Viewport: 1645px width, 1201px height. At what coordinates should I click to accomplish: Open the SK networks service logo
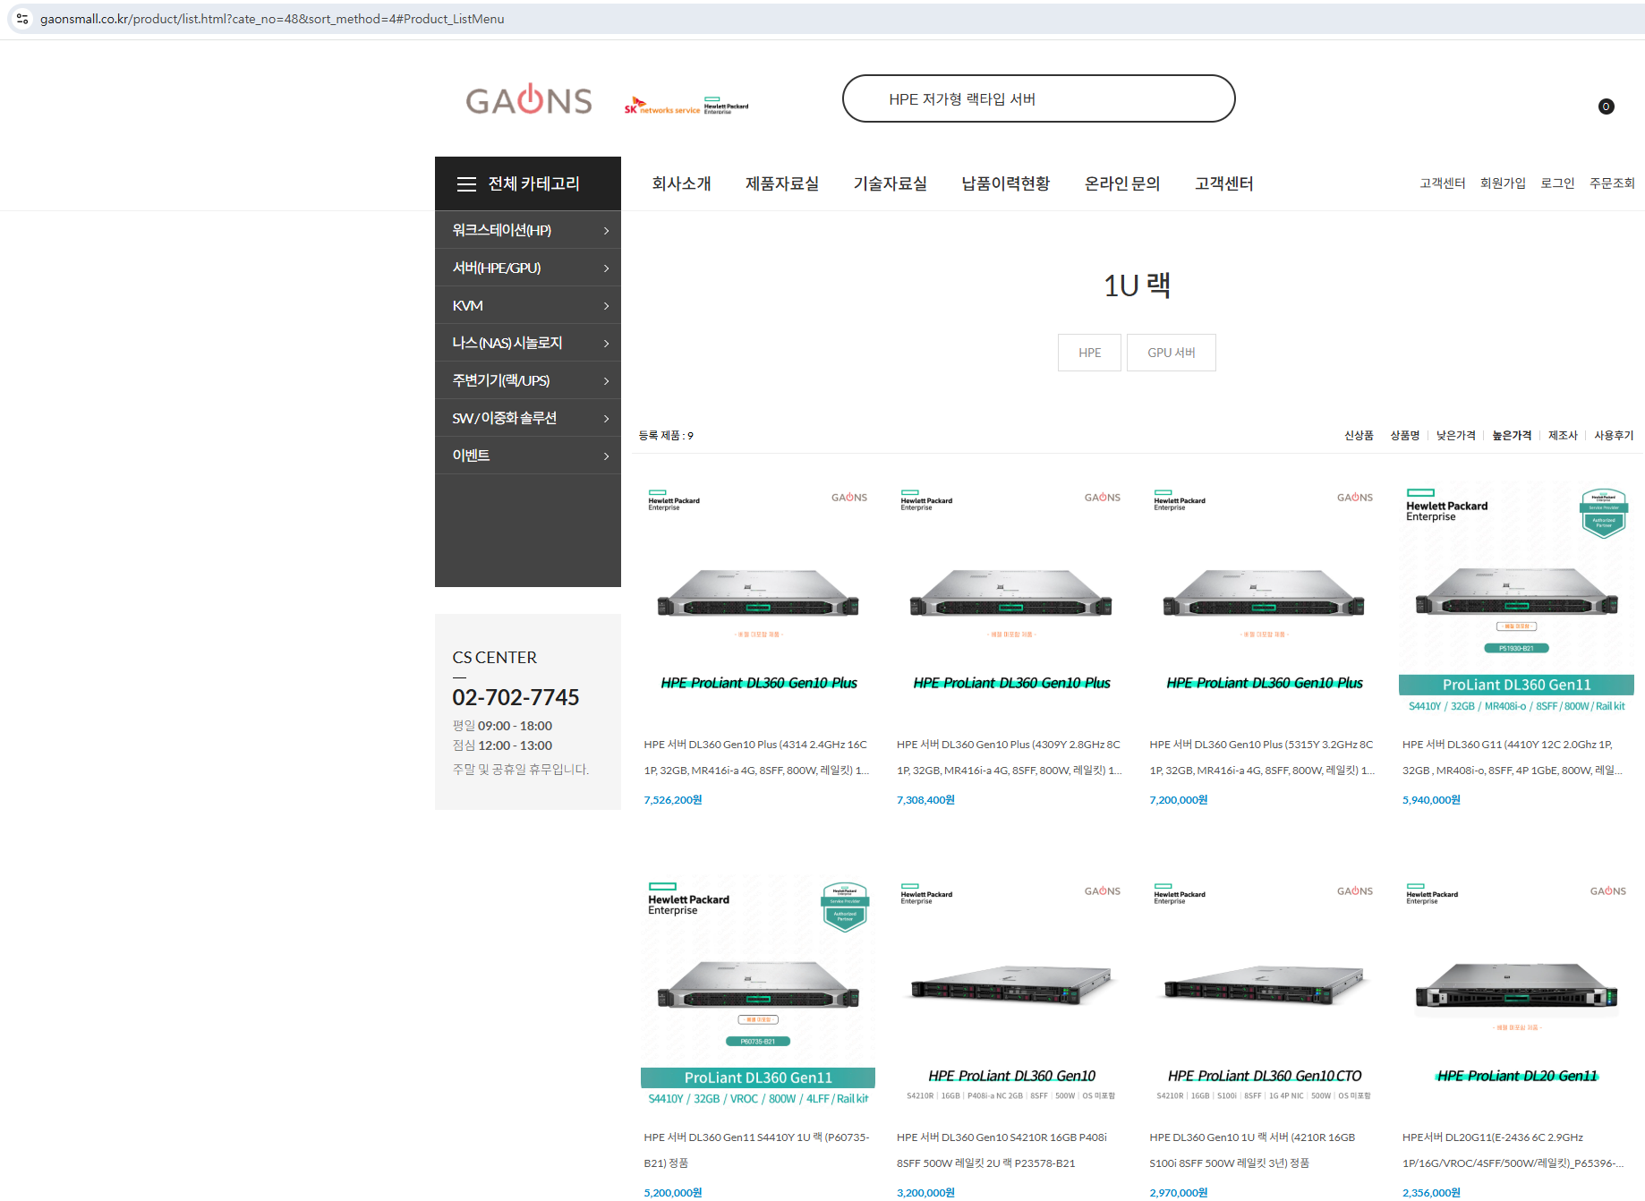pyautogui.click(x=662, y=106)
